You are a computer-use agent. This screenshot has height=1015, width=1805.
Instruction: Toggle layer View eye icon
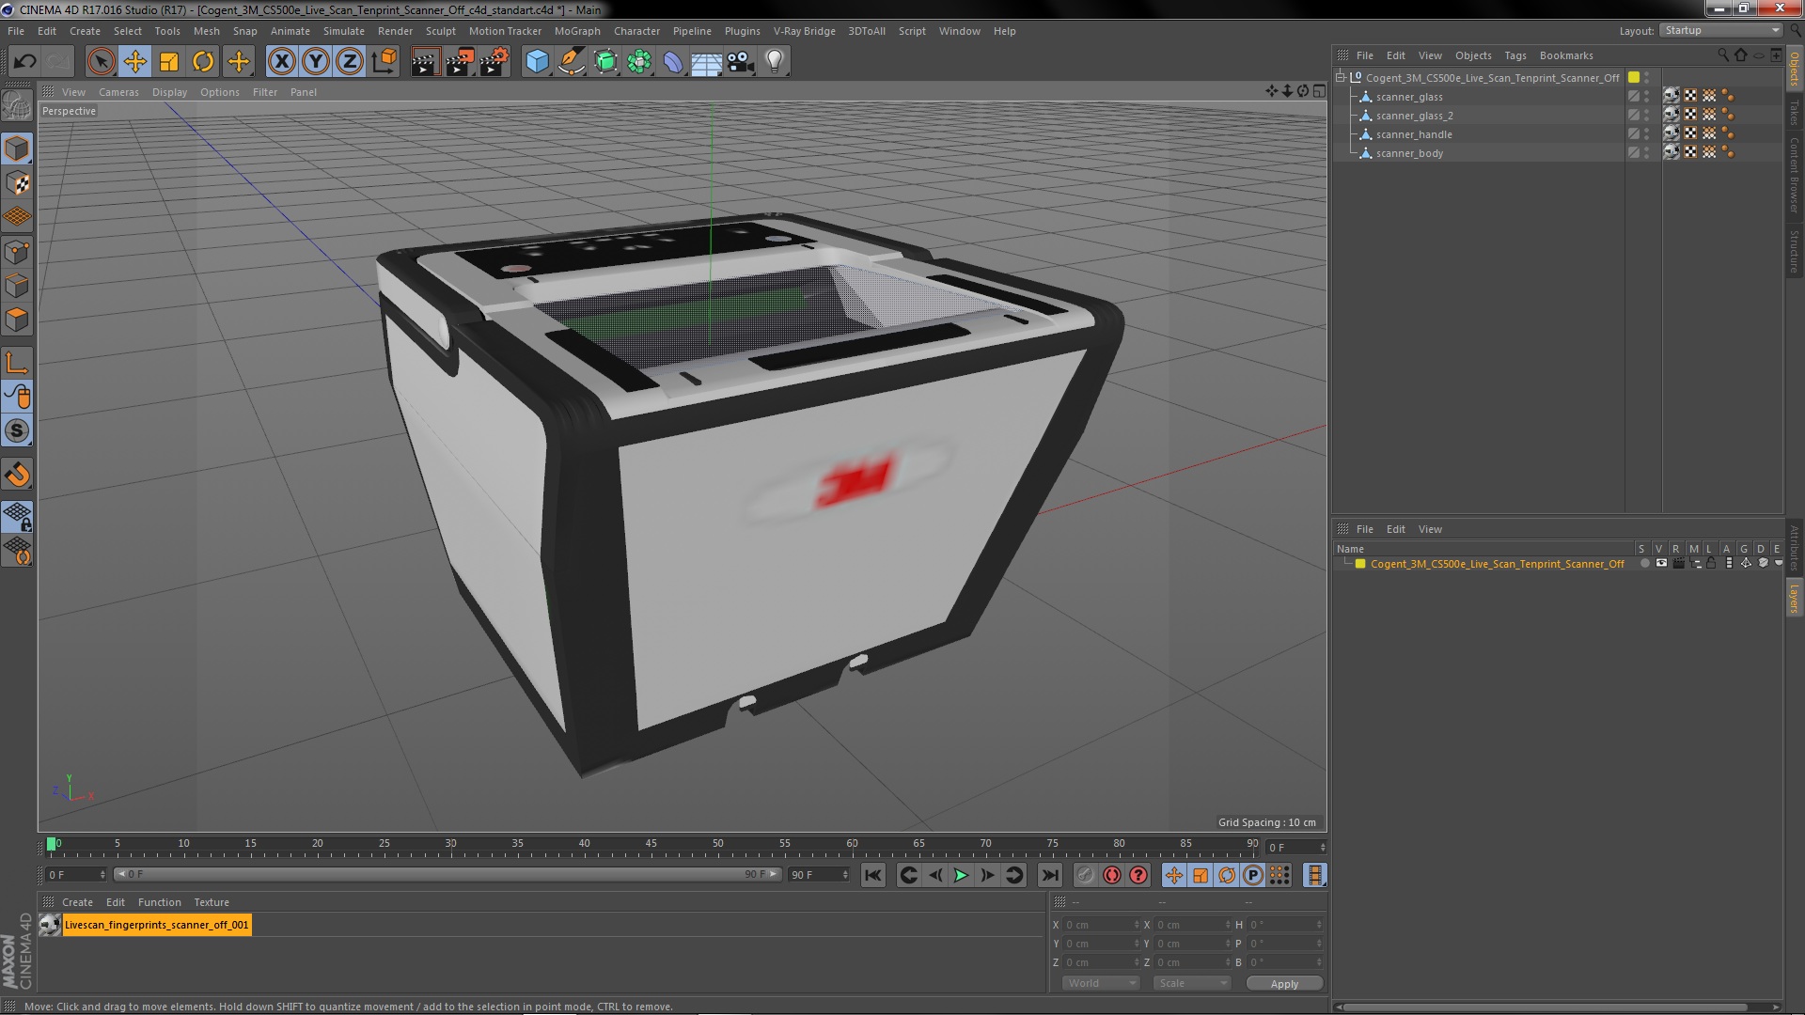click(1661, 564)
